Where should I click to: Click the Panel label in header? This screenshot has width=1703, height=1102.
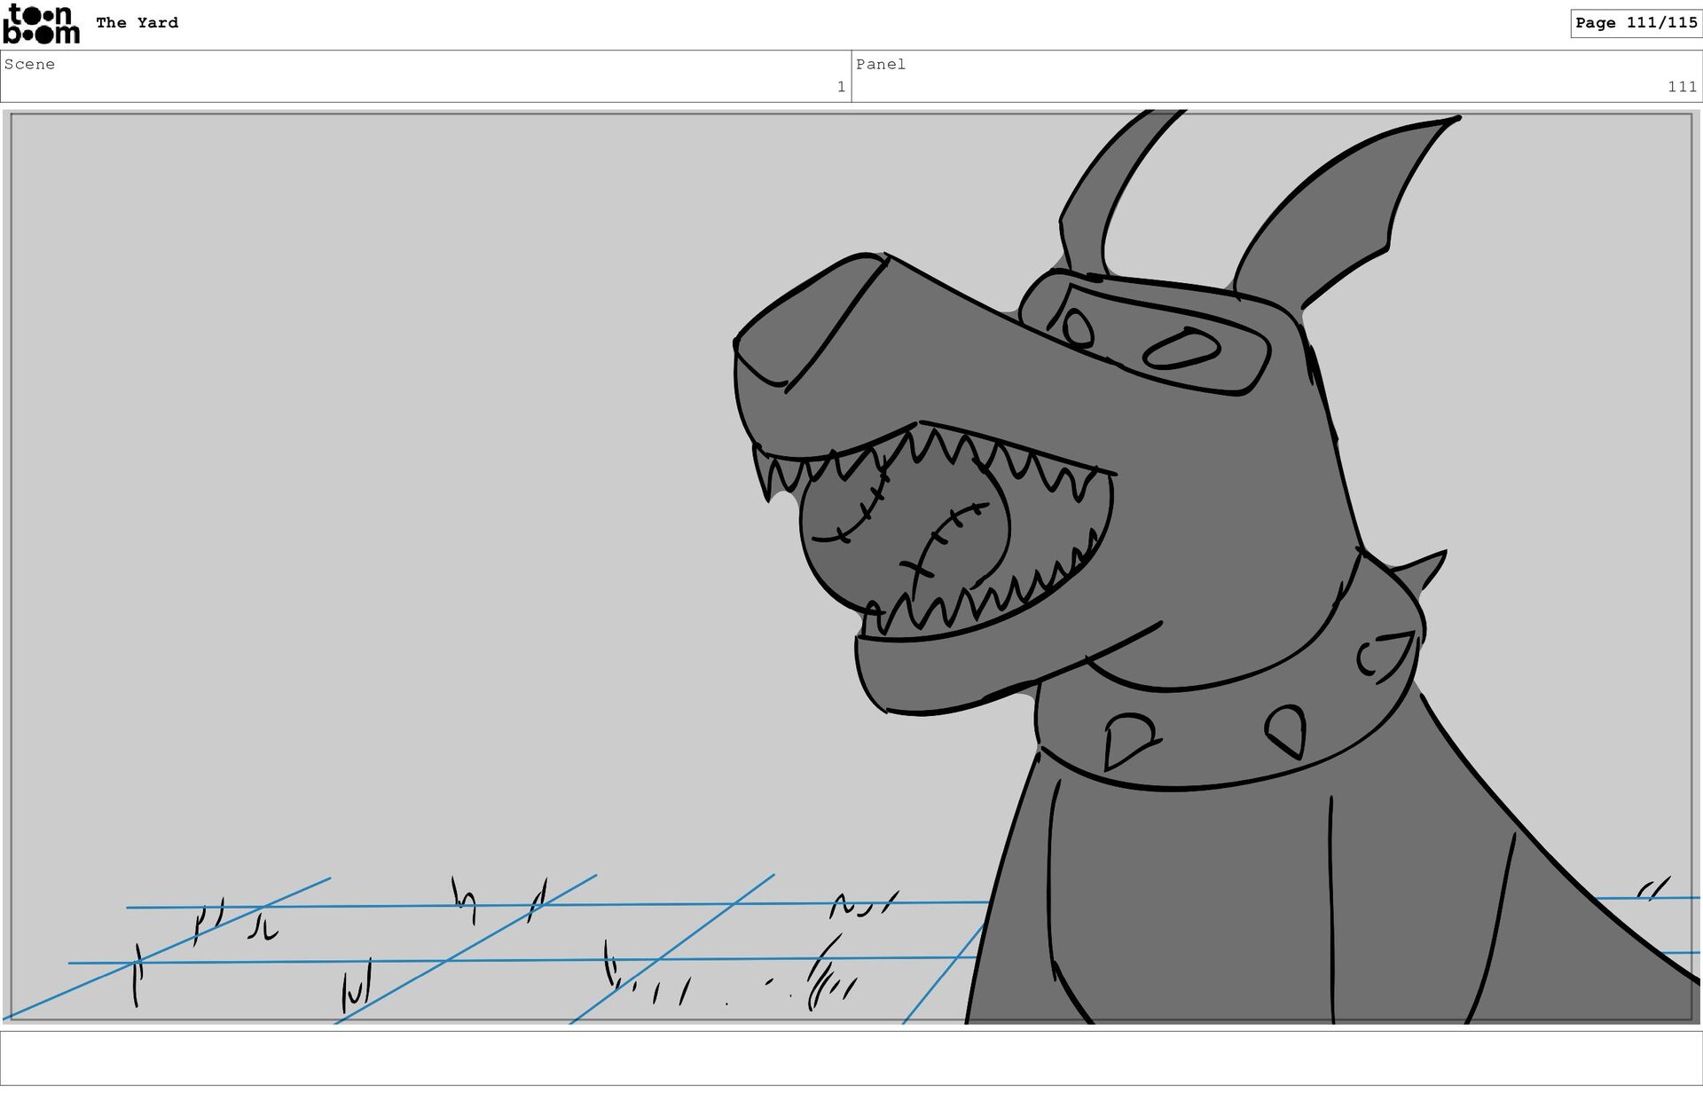pyautogui.click(x=880, y=64)
